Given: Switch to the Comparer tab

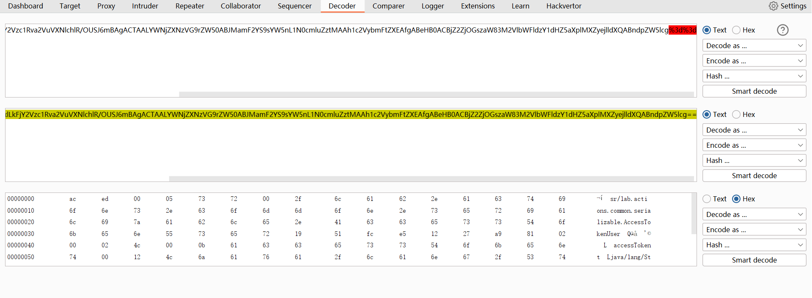Looking at the screenshot, I should [389, 6].
